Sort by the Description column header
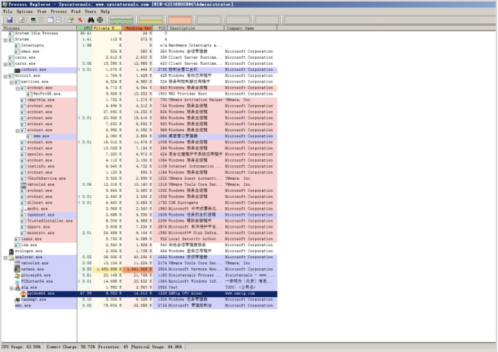The image size is (498, 352). tap(196, 28)
